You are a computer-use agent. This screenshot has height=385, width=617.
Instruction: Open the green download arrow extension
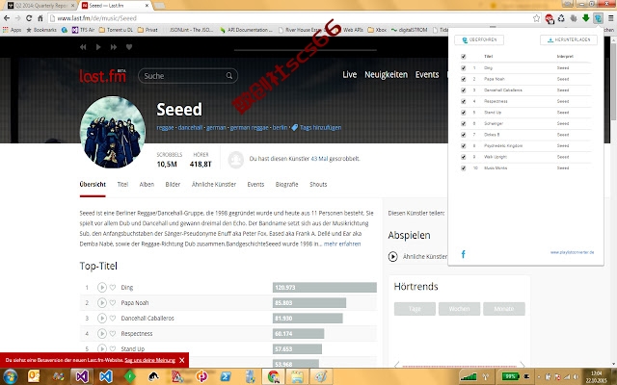coord(586,18)
